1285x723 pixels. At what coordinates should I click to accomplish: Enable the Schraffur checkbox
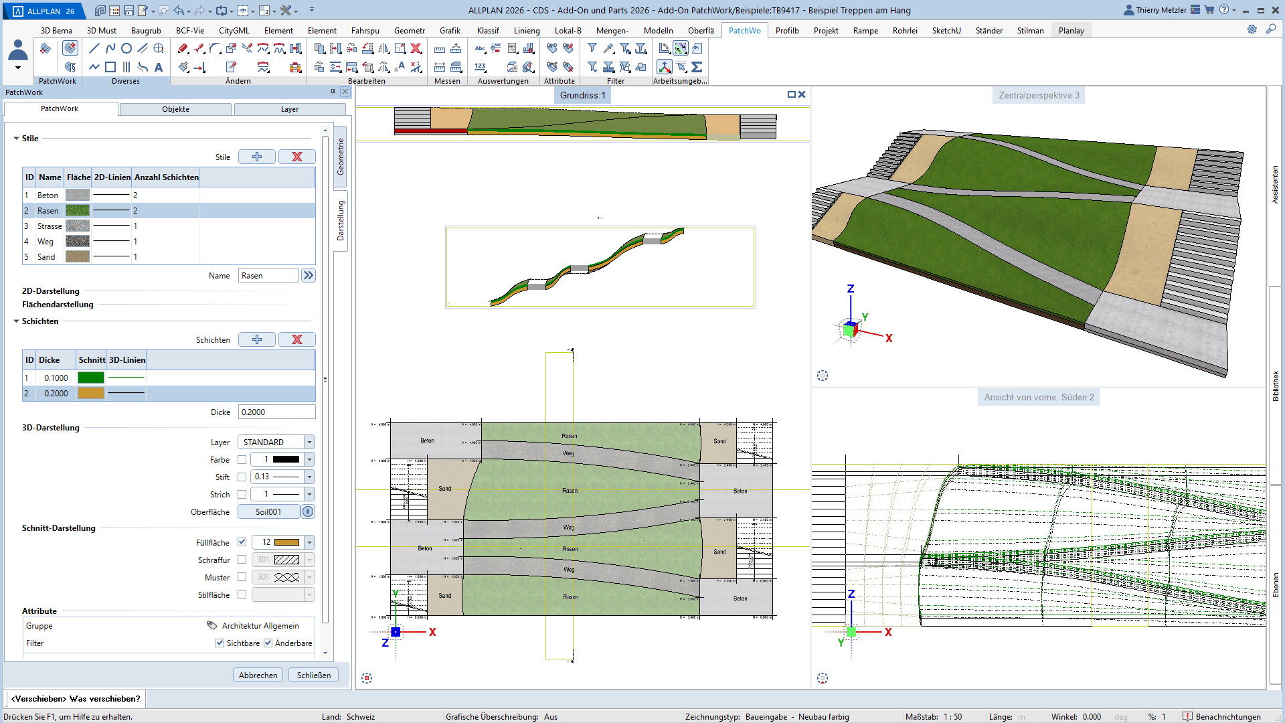point(242,560)
